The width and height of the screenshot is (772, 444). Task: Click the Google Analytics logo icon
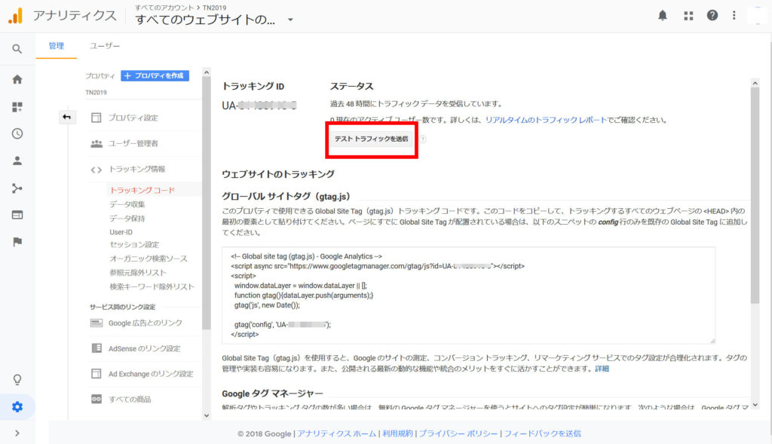point(15,16)
